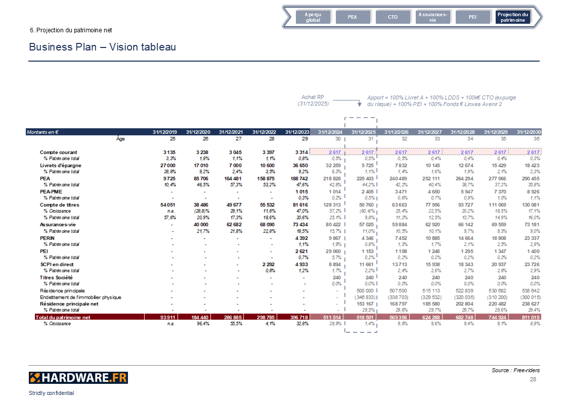568x401 pixels.
Task: Select the PEI navigation tab
Action: point(473,17)
